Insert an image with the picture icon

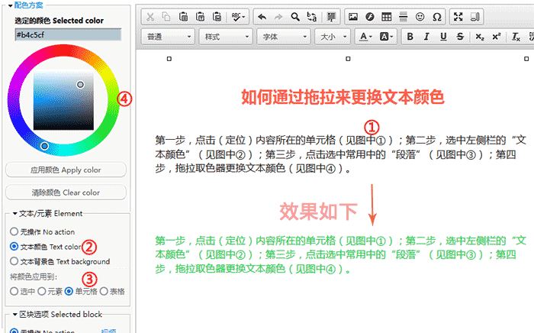point(353,17)
